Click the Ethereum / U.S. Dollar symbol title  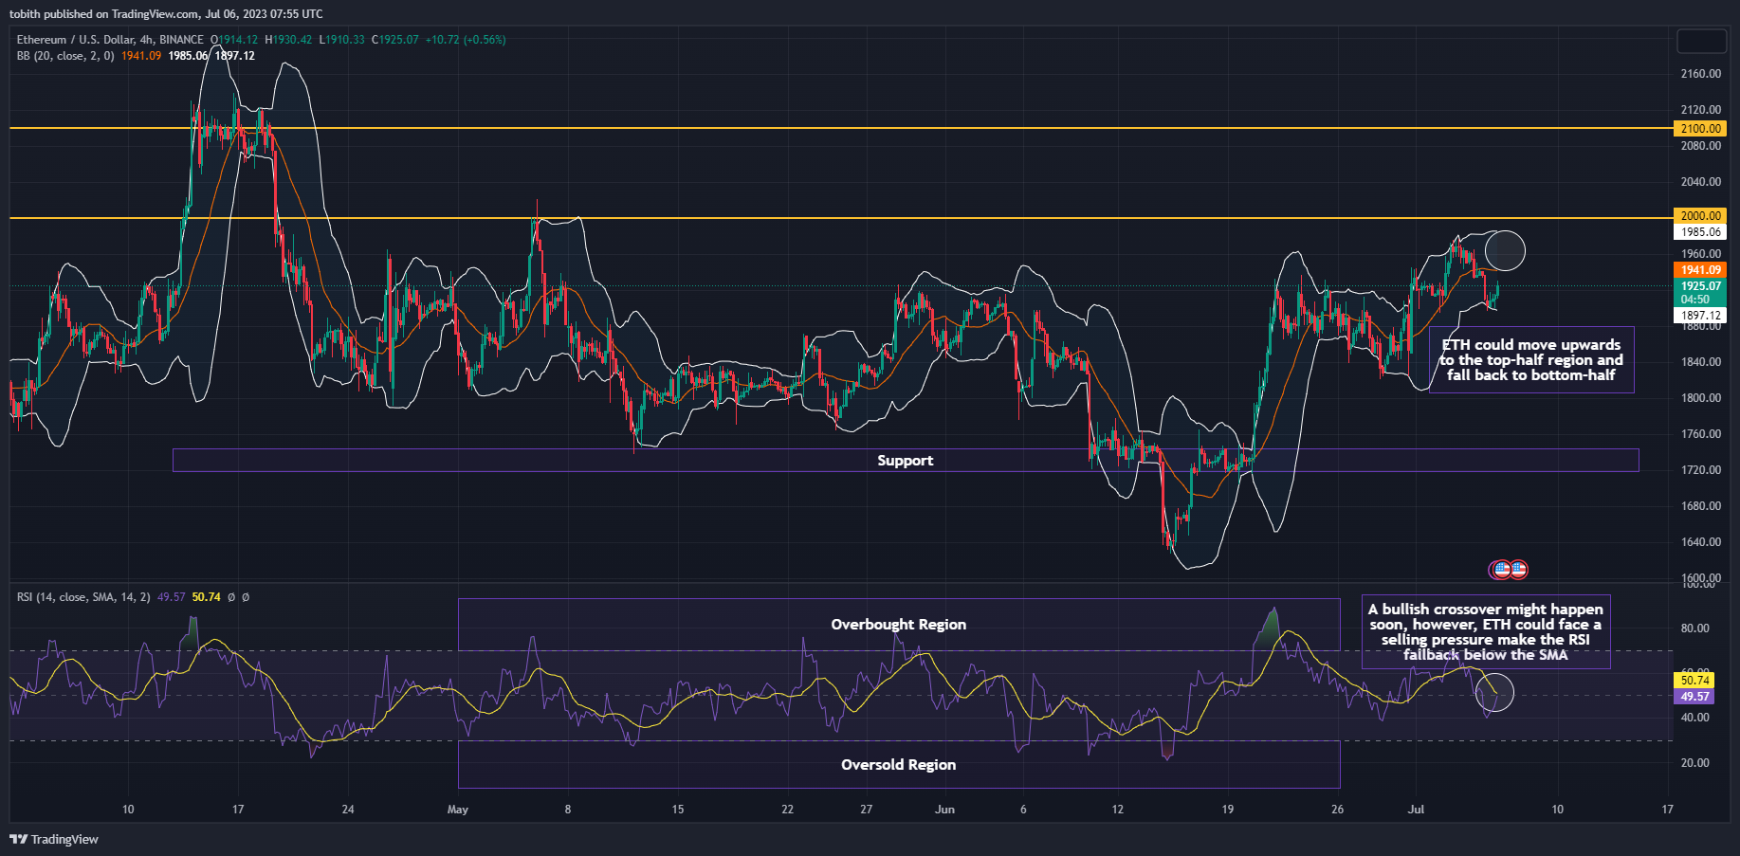point(110,40)
